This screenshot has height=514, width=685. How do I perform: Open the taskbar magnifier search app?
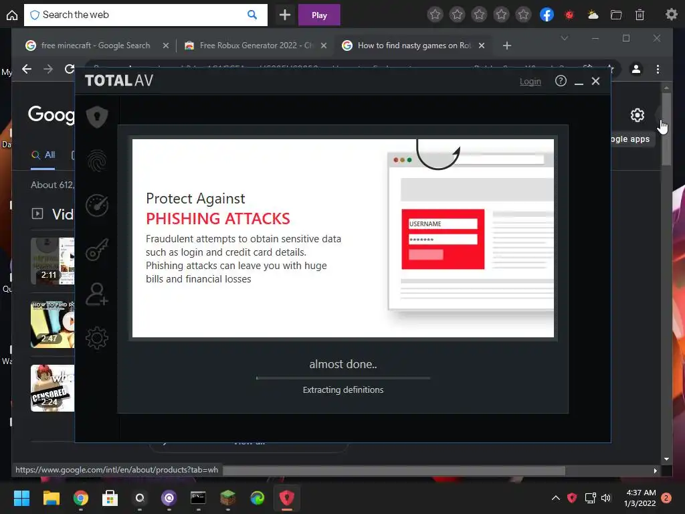(x=139, y=498)
